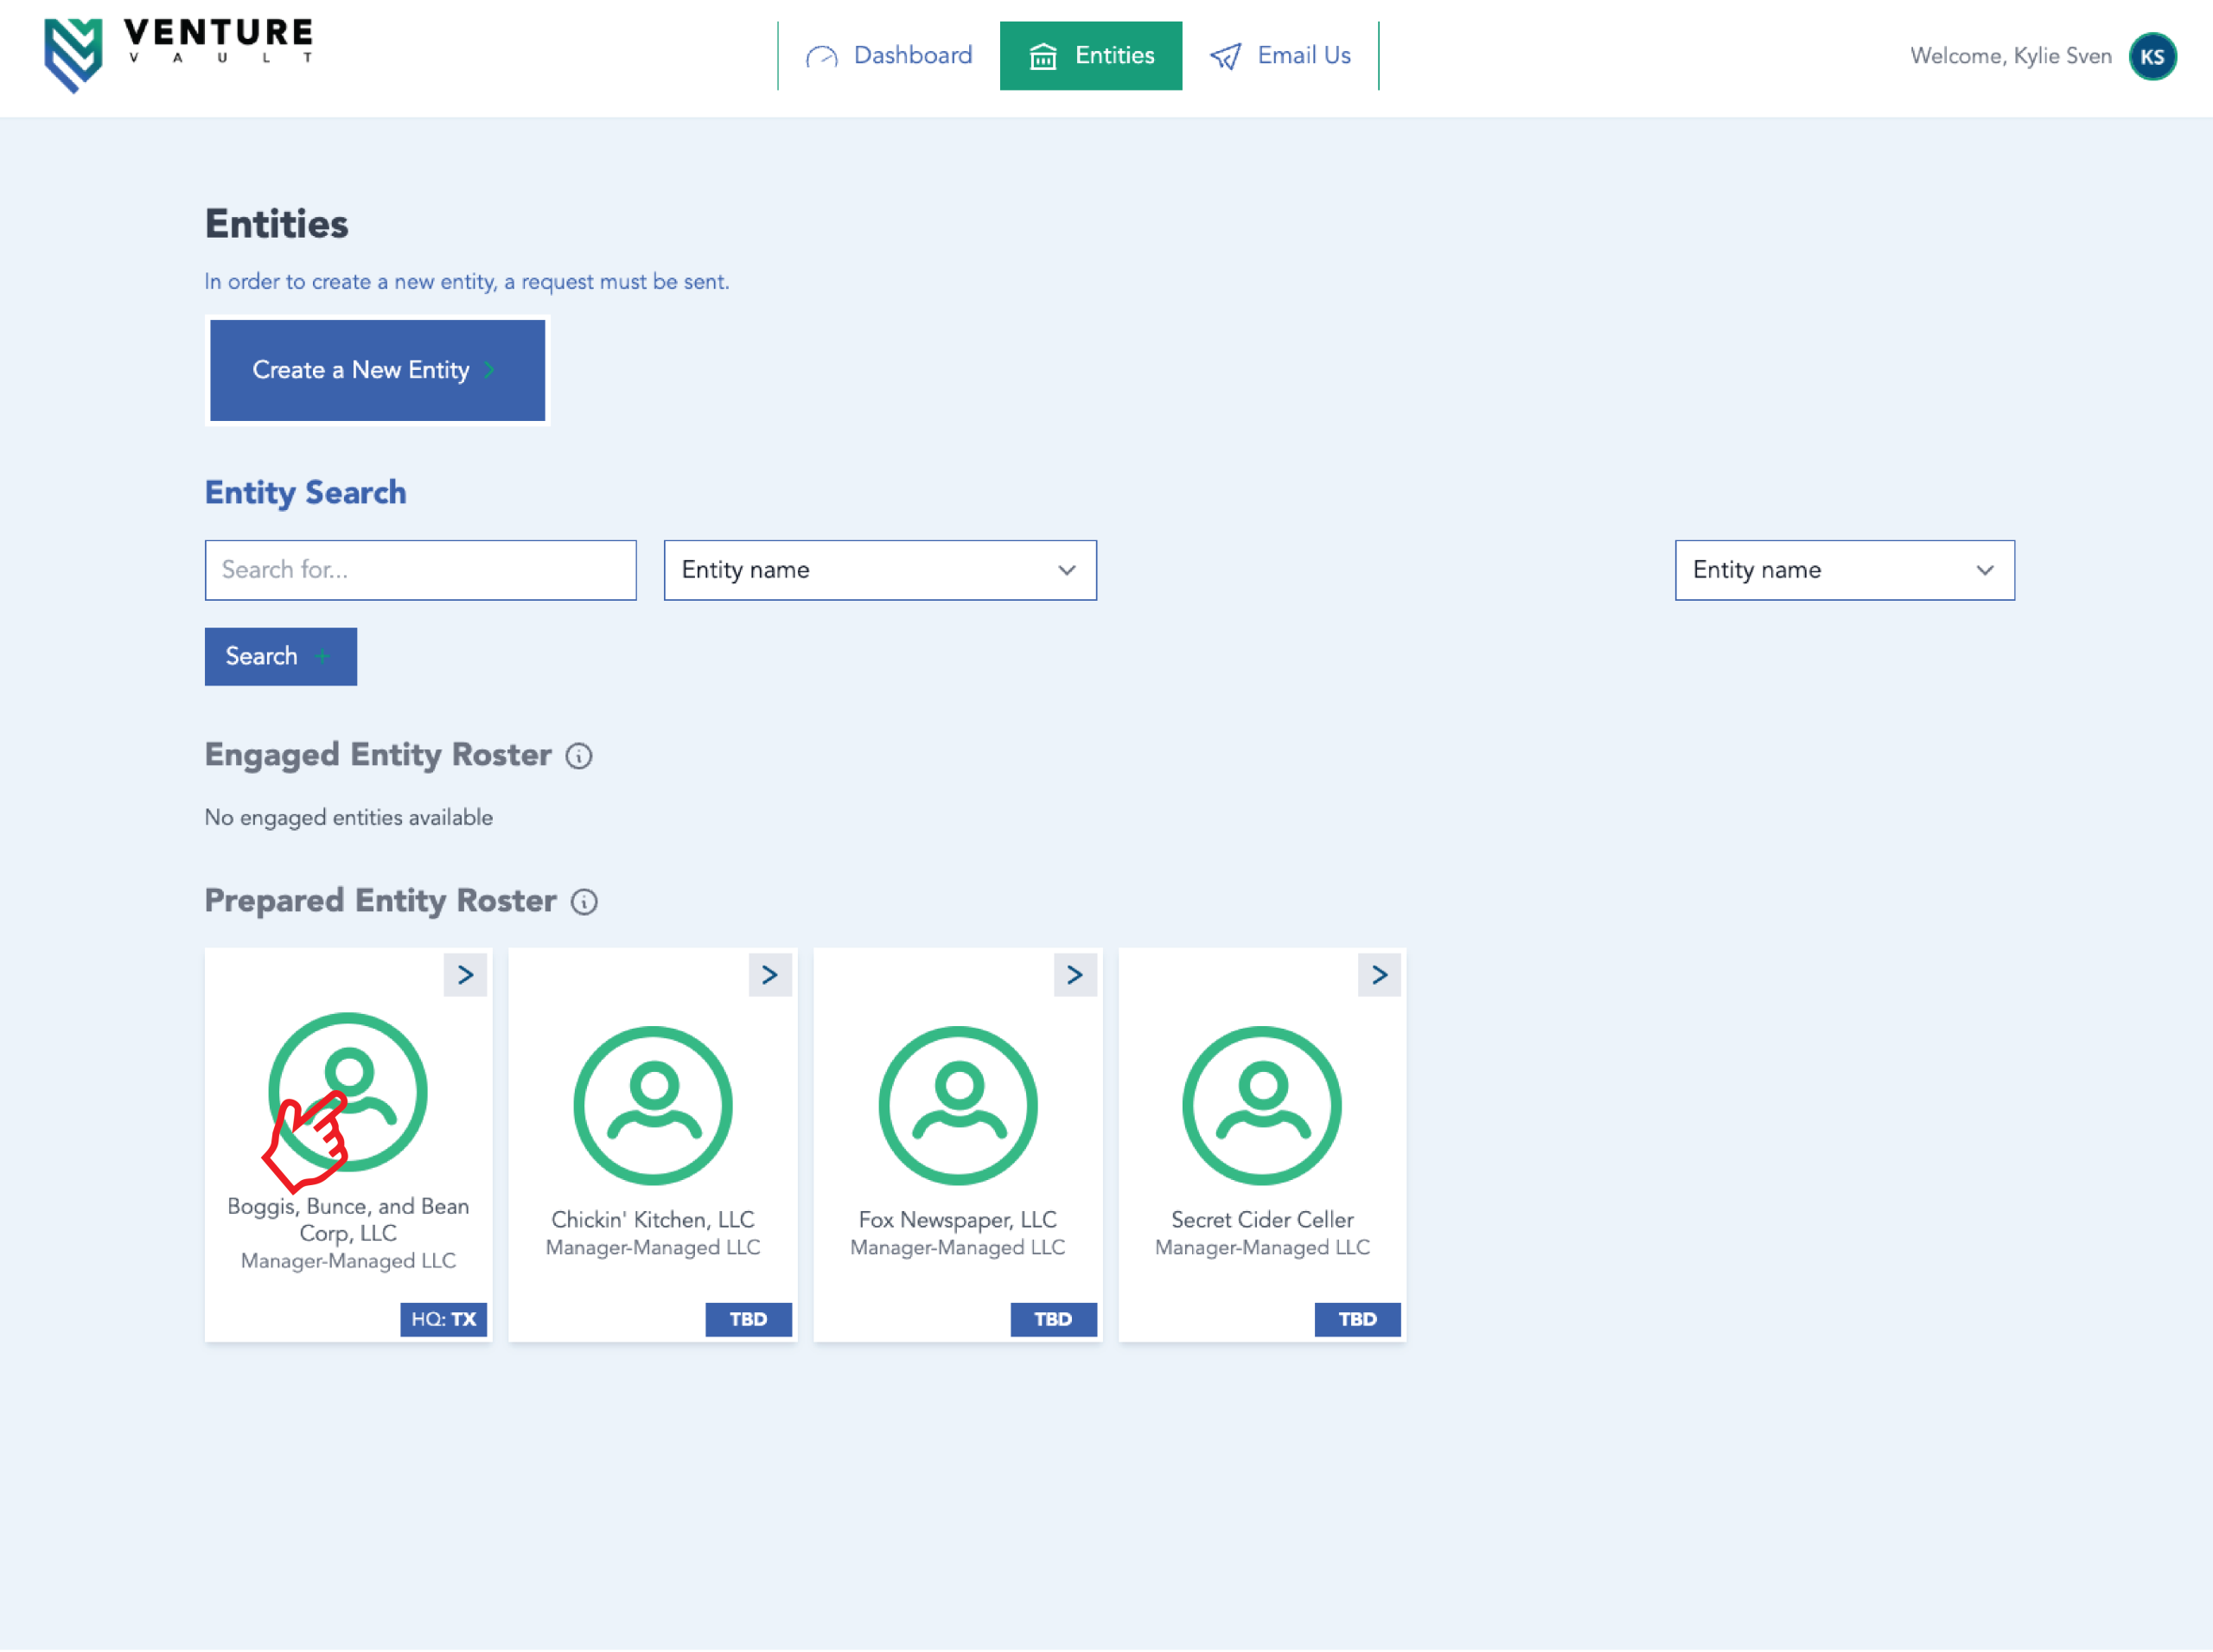
Task: Focus the Search for... input field
Action: [x=420, y=570]
